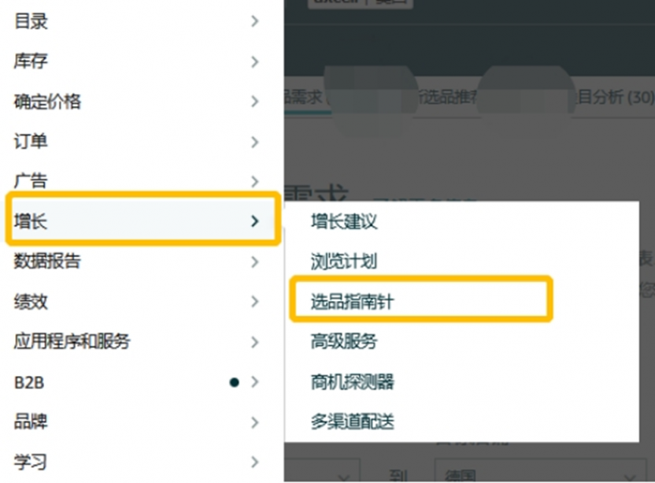Viewport: 655px width, 483px height.
Task: Click the chevron beside 应用程序和服务
Action: point(255,342)
